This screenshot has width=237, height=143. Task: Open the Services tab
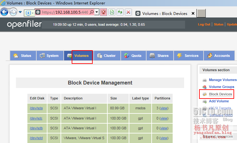click(x=188, y=56)
